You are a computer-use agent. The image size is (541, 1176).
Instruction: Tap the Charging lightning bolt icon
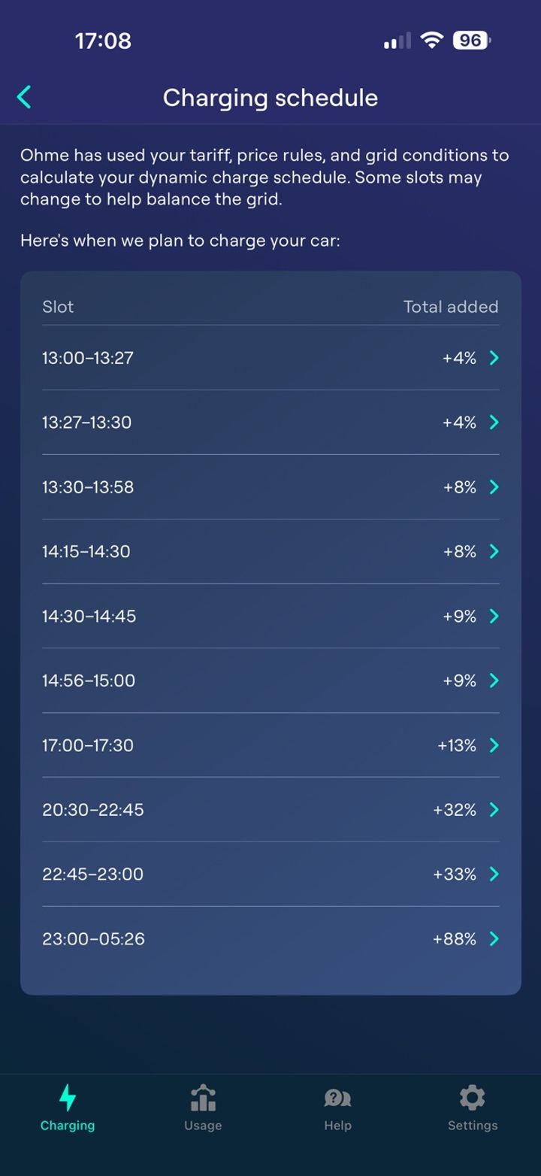pos(68,1097)
